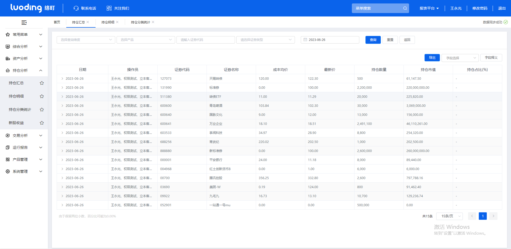511x249 pixels.
Task: Click 修改密码 in the header
Action: 480,8
